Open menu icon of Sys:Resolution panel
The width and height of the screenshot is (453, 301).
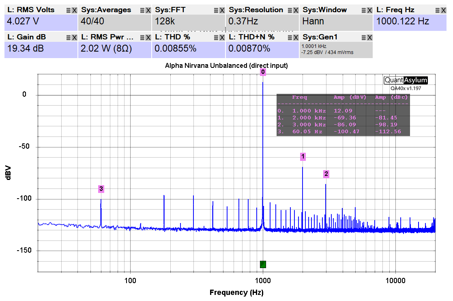(290, 11)
